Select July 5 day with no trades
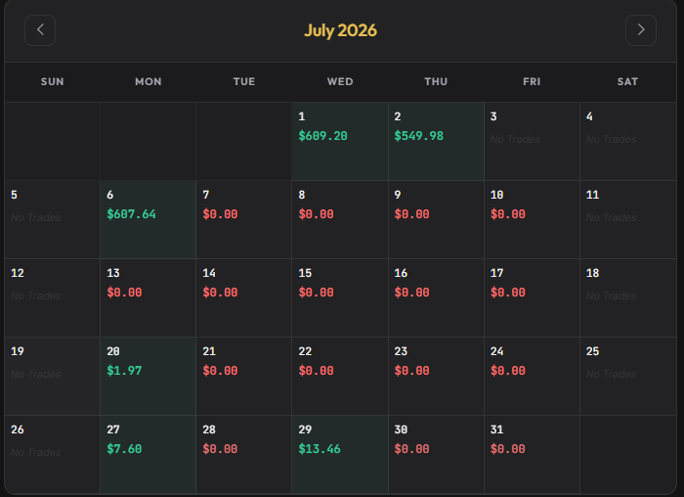This screenshot has height=497, width=684. (53, 220)
